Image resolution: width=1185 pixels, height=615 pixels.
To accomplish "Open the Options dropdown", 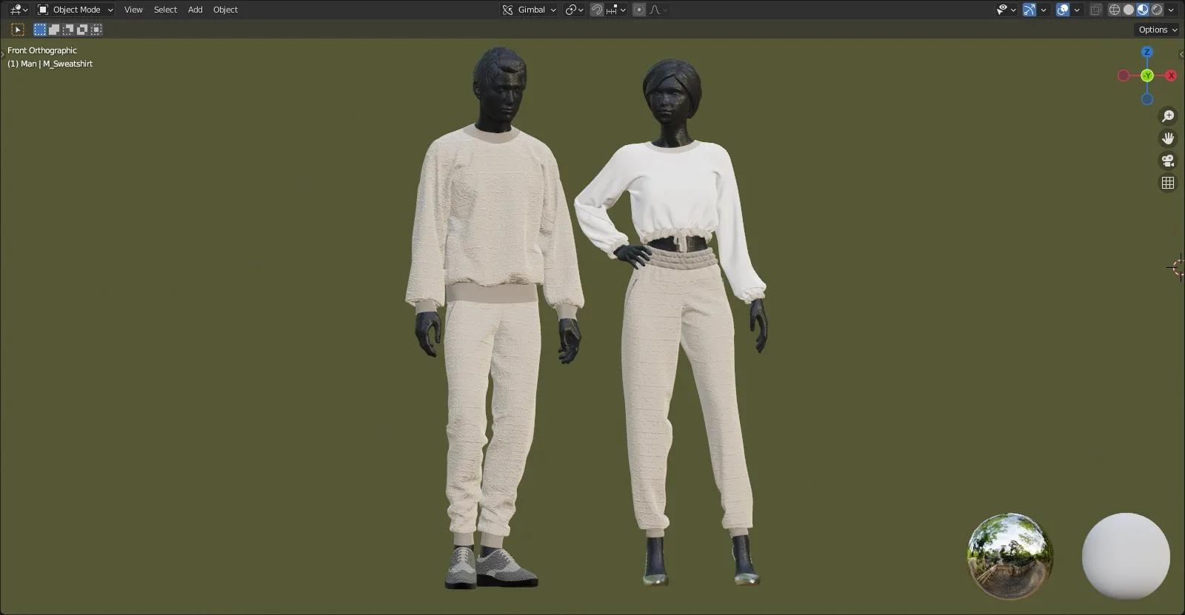I will tap(1158, 30).
